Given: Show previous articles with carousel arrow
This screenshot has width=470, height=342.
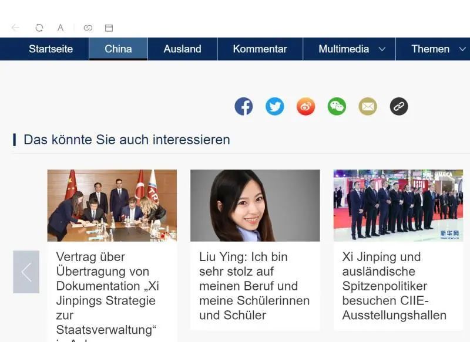Looking at the screenshot, I should pos(26,272).
